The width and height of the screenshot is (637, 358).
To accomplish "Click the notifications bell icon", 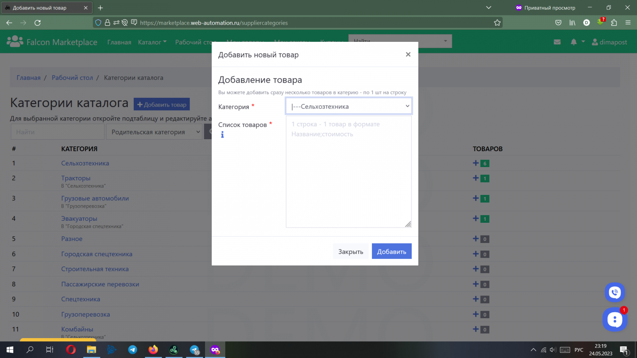I will point(573,42).
